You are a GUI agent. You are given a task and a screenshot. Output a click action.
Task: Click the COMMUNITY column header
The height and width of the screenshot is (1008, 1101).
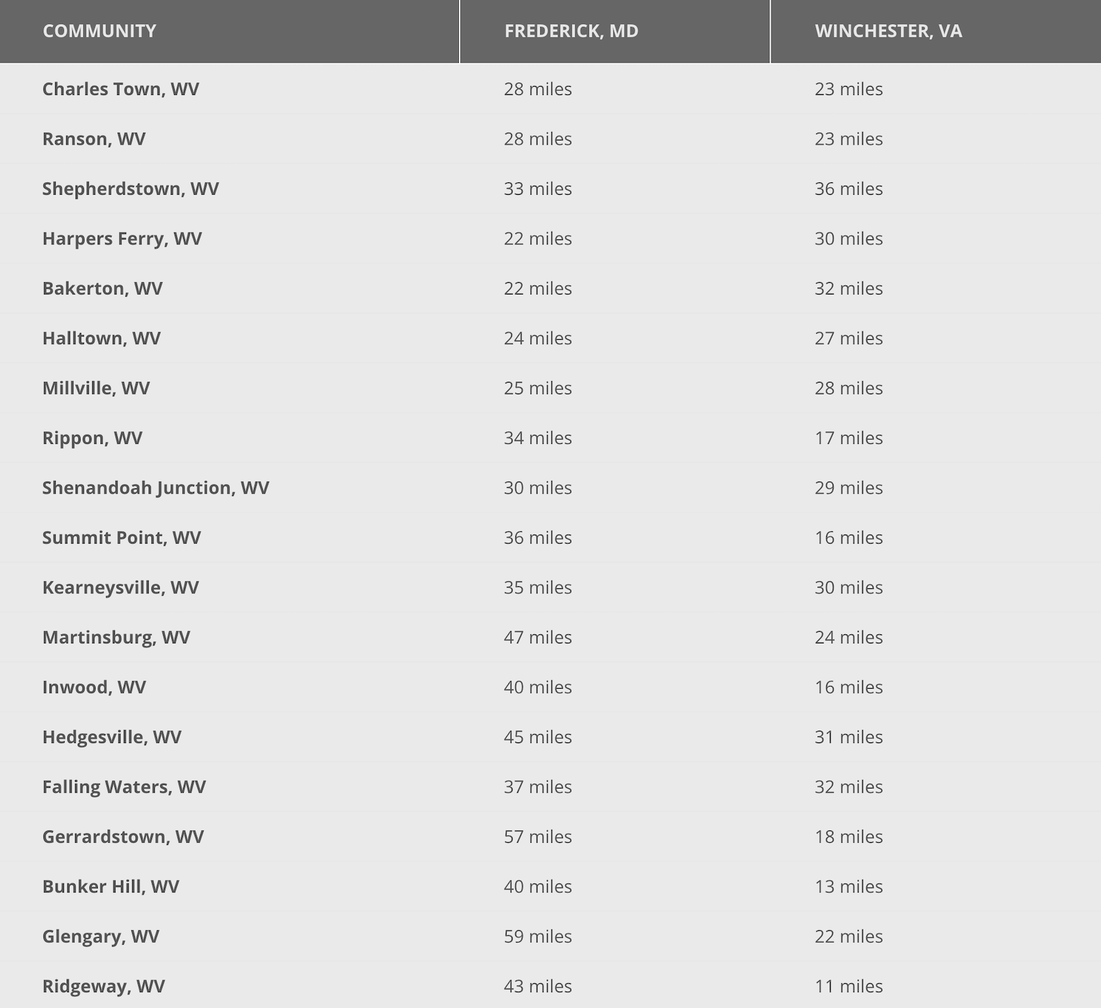click(99, 31)
